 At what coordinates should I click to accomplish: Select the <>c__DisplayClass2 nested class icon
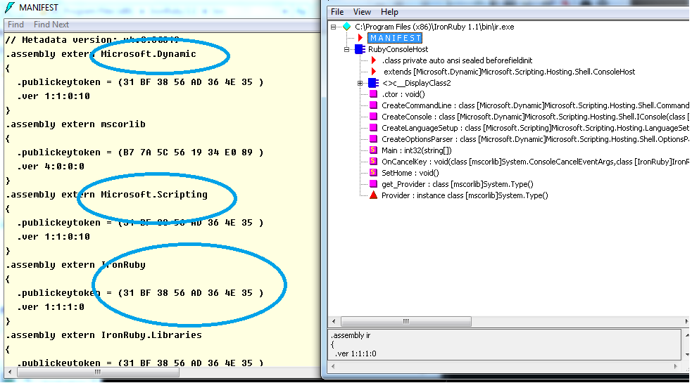[373, 83]
